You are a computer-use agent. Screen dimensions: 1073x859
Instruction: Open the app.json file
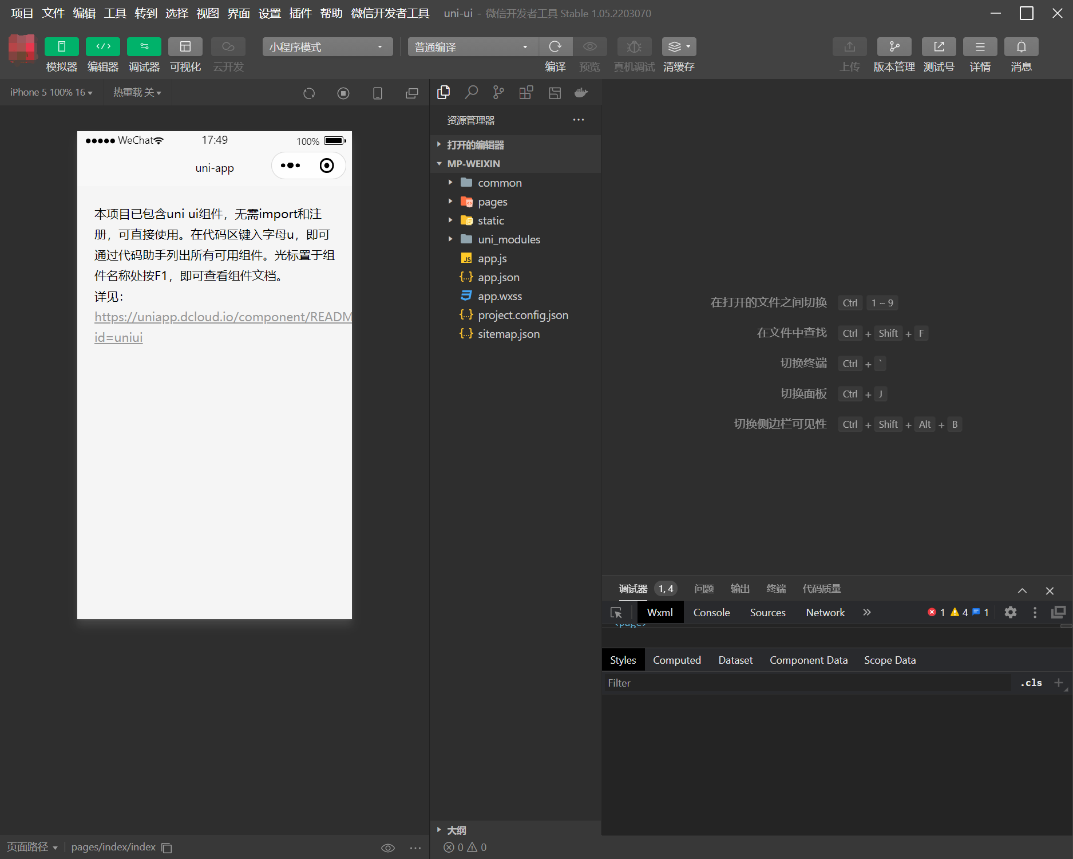click(515, 277)
